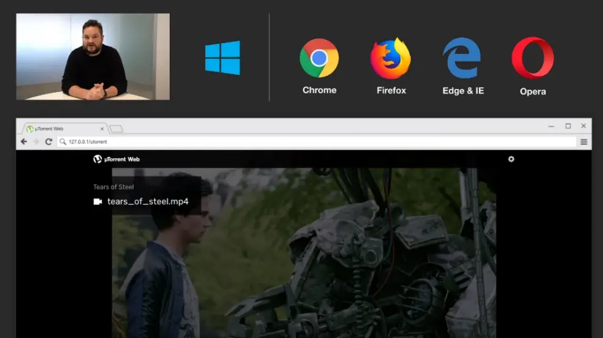Maximize the browser window

coord(568,126)
